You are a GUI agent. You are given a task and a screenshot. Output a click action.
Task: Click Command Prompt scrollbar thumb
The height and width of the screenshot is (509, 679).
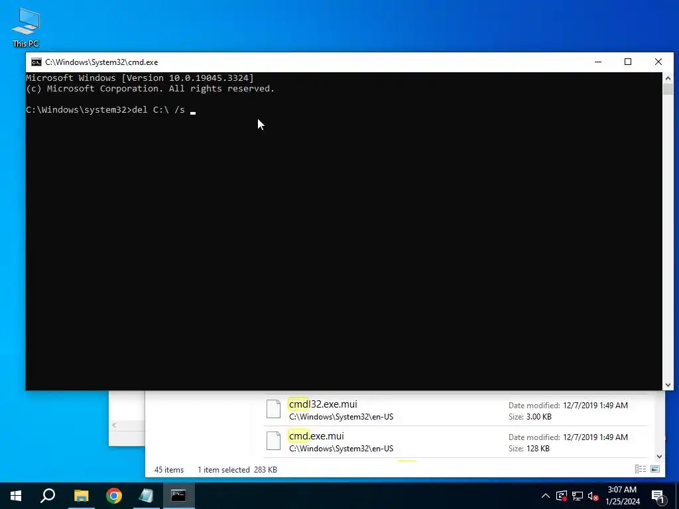tap(668, 89)
